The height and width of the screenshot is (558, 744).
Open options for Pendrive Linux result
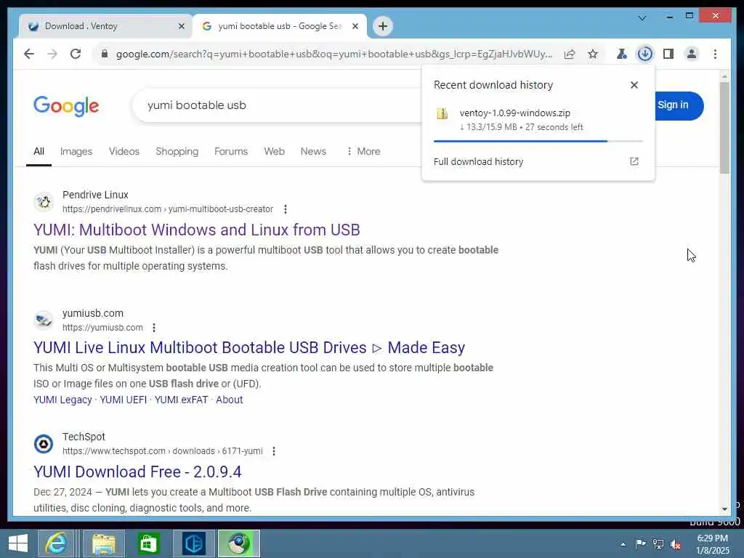click(285, 209)
